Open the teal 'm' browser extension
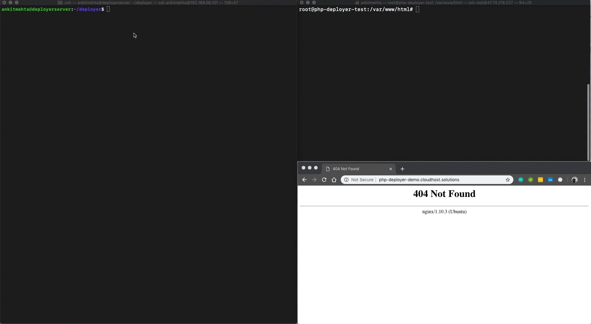 521,180
